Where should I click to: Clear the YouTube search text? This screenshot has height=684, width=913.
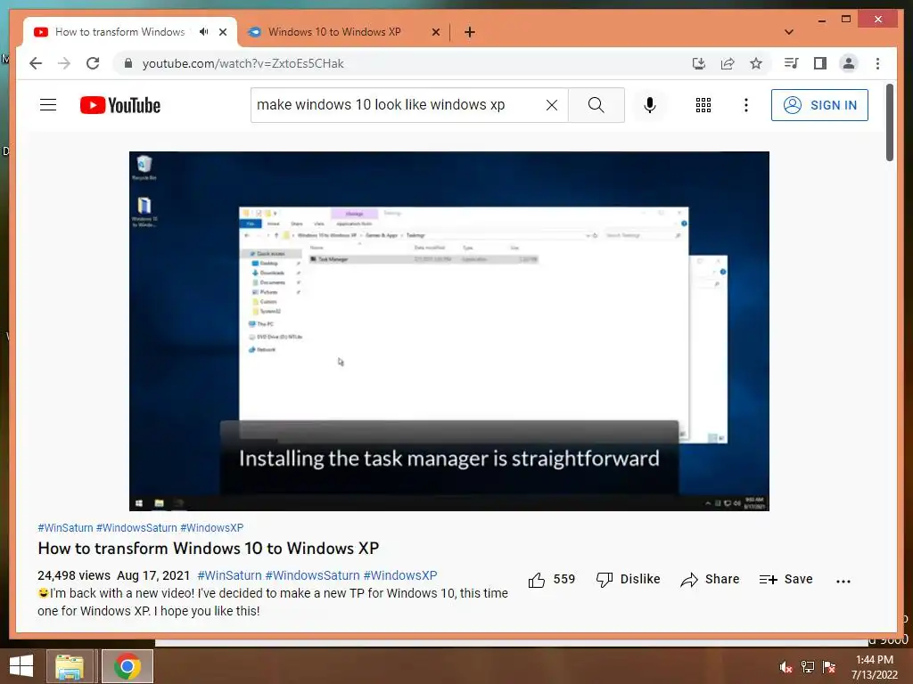pyautogui.click(x=551, y=105)
